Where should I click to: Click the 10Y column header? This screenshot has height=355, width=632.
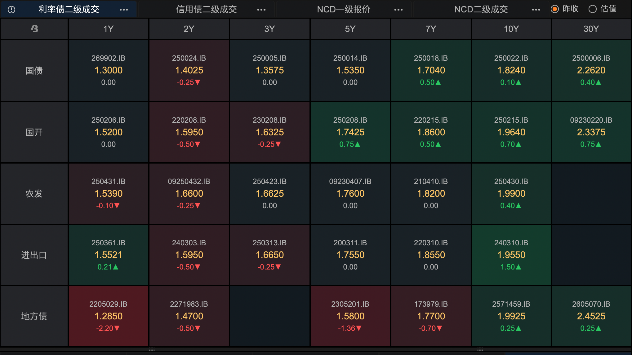click(511, 29)
